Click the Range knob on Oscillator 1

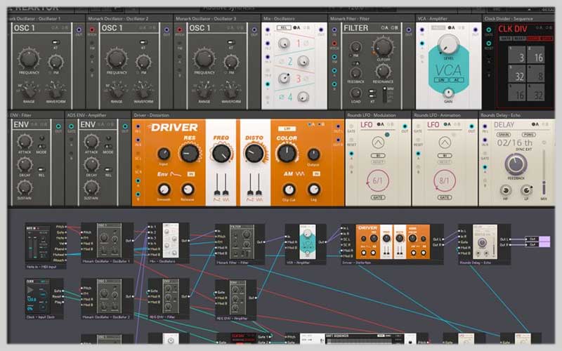coord(29,91)
